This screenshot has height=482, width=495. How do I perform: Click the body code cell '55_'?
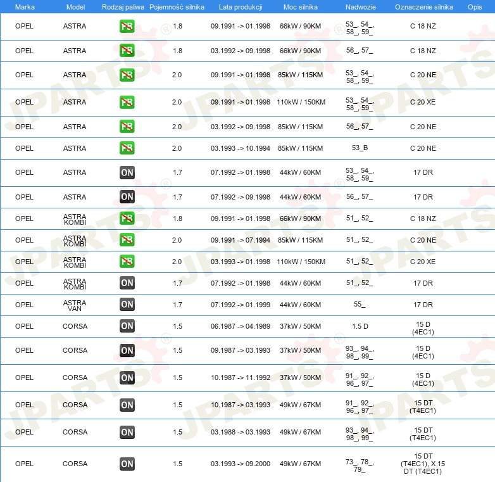(x=360, y=304)
